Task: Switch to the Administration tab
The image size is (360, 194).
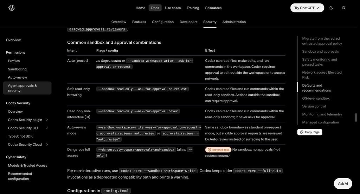Action: (x=234, y=22)
